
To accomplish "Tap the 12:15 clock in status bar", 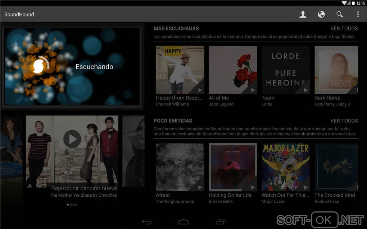I will [361, 3].
